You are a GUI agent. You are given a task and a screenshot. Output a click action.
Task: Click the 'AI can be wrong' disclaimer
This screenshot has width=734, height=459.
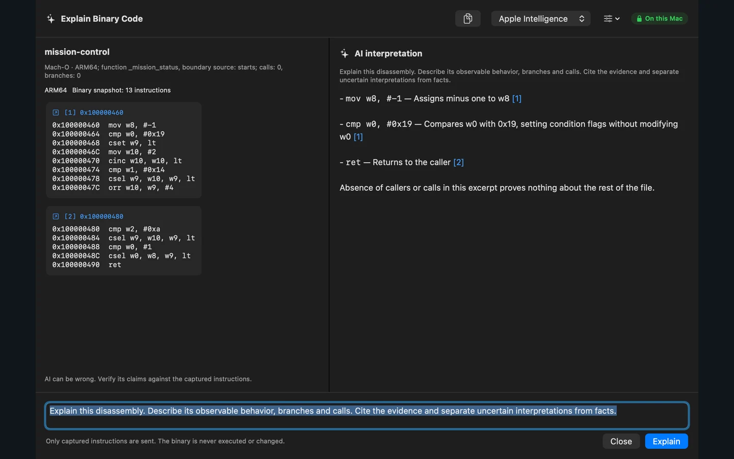[x=148, y=379]
